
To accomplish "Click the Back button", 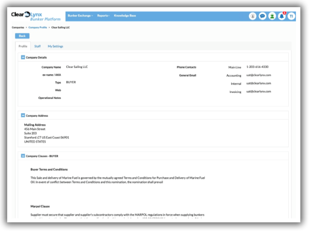I will coord(22,36).
